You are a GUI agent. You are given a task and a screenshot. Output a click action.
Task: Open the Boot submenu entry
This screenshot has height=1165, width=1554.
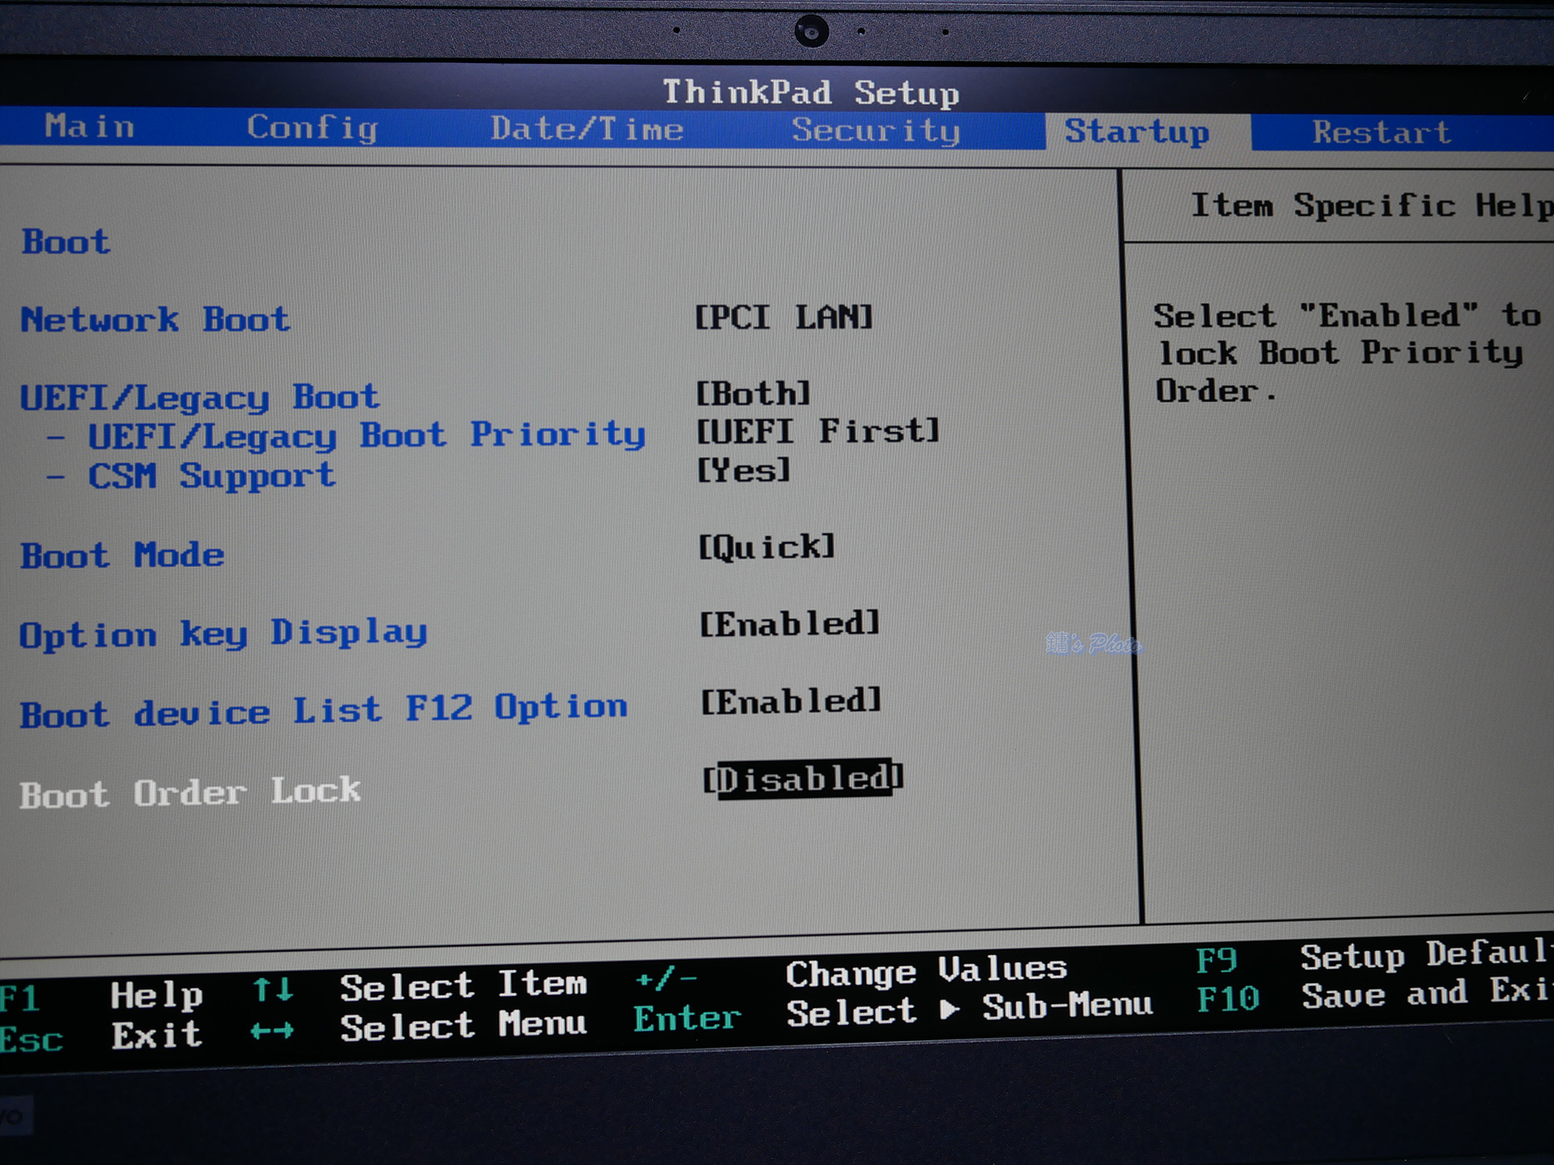click(66, 242)
